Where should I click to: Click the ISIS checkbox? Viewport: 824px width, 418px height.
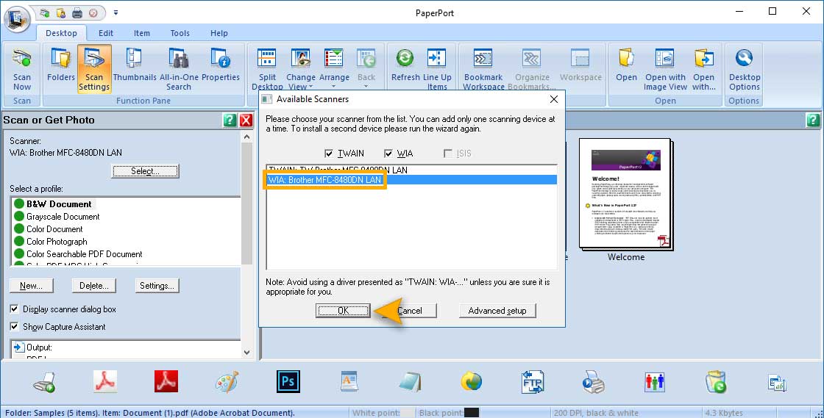(448, 154)
